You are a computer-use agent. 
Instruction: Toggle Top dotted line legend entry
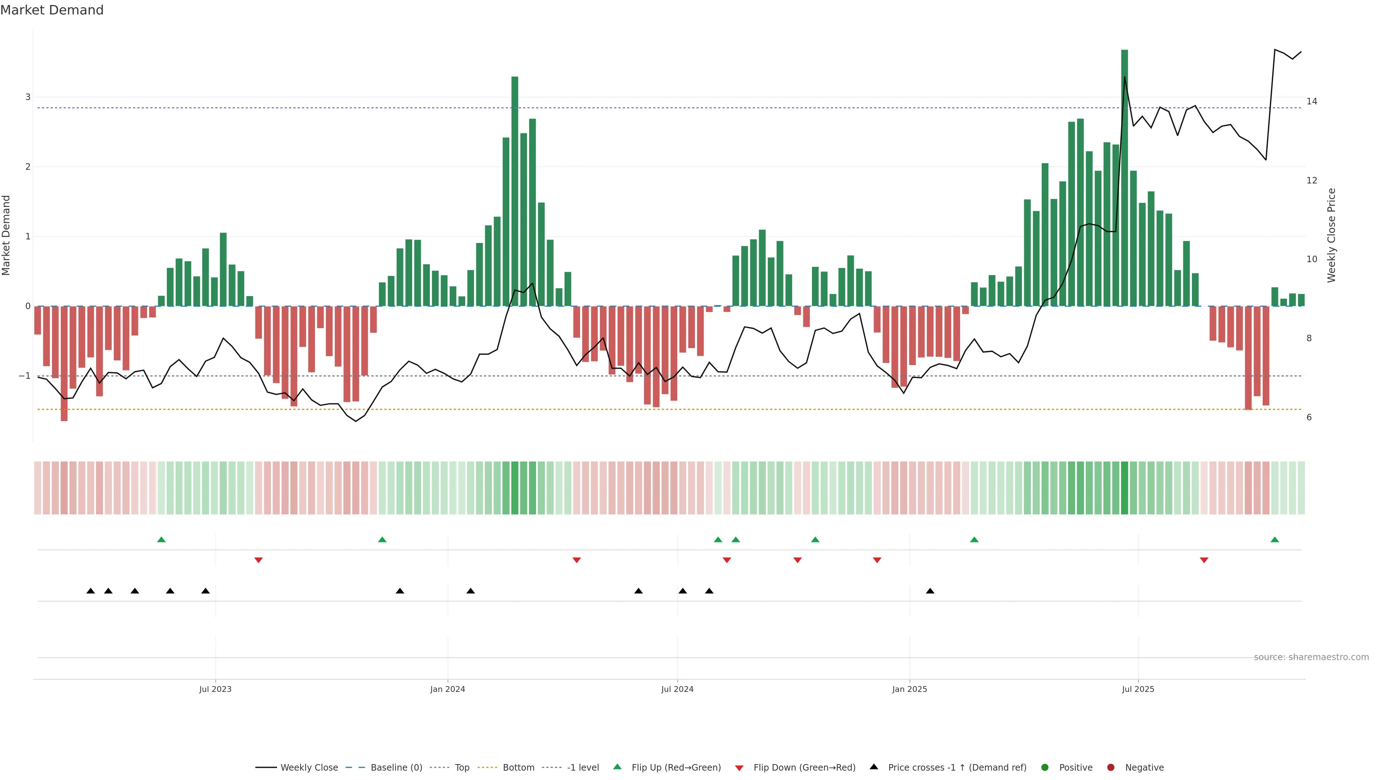pos(462,768)
